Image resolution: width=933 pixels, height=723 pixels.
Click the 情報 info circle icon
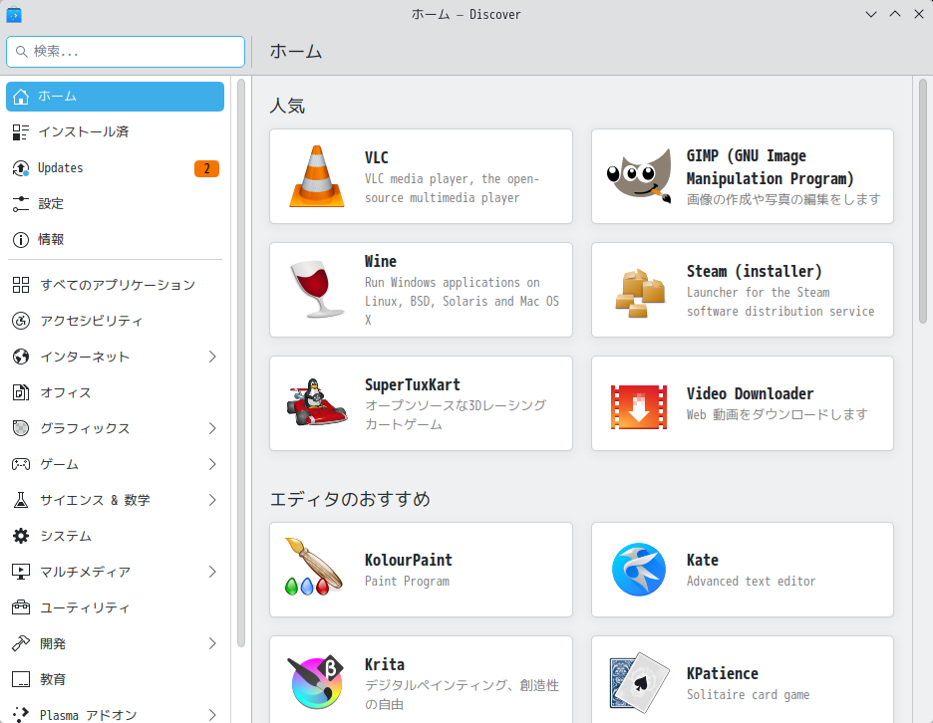click(21, 240)
